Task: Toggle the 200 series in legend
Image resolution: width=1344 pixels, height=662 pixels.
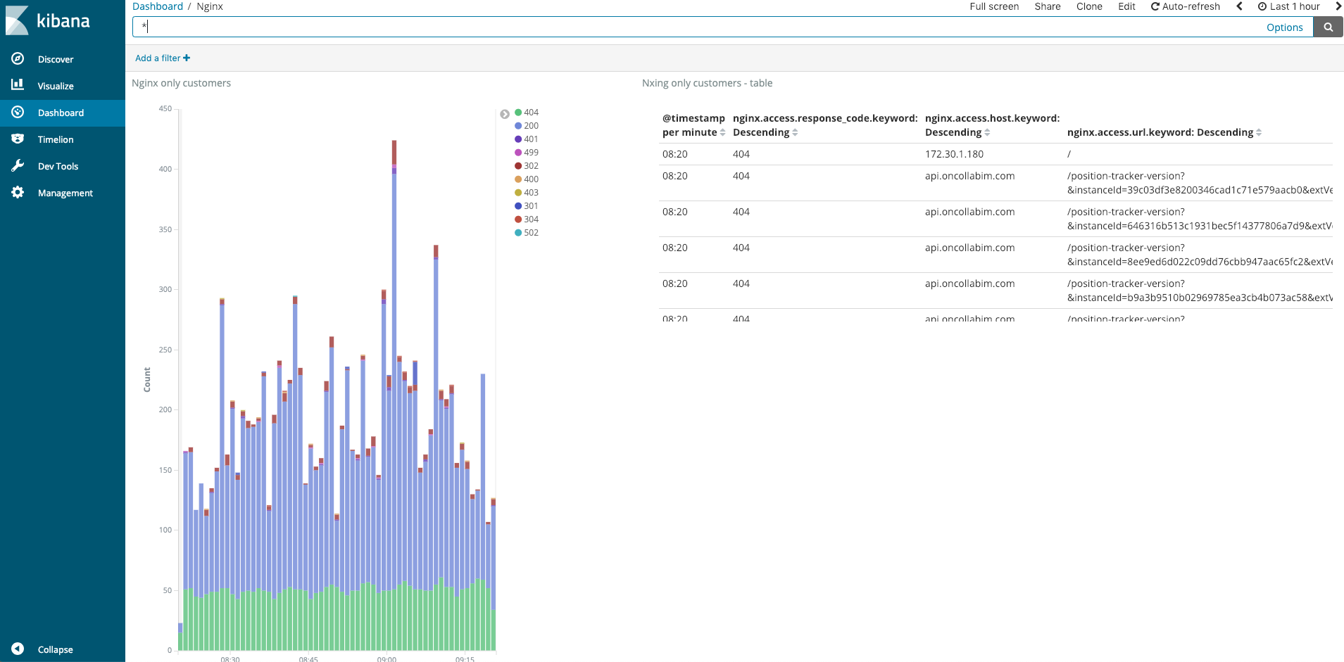Action: (x=527, y=126)
